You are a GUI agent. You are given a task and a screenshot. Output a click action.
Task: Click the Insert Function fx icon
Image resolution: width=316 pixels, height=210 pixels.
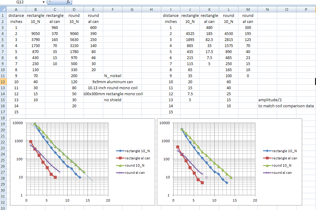click(68, 2)
